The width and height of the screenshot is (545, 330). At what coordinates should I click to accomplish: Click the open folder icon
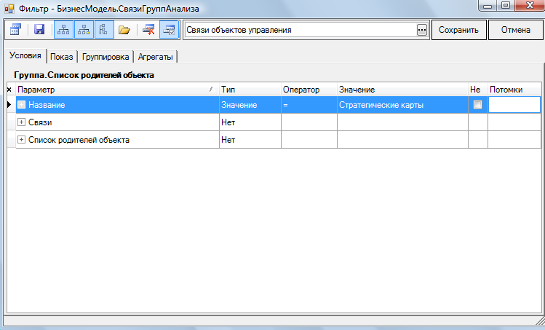click(x=124, y=30)
